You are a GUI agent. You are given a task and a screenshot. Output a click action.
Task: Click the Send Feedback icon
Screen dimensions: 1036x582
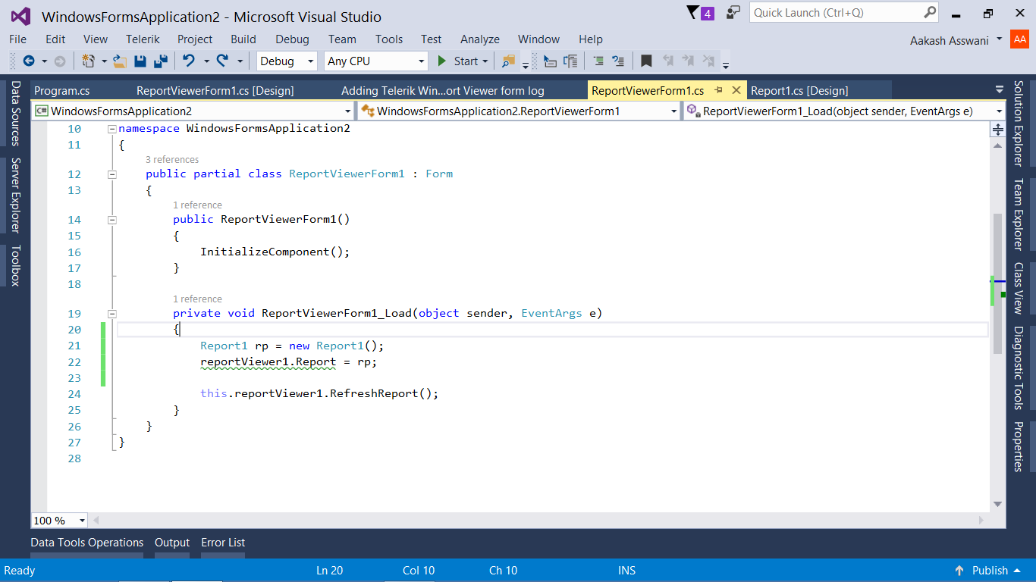733,13
